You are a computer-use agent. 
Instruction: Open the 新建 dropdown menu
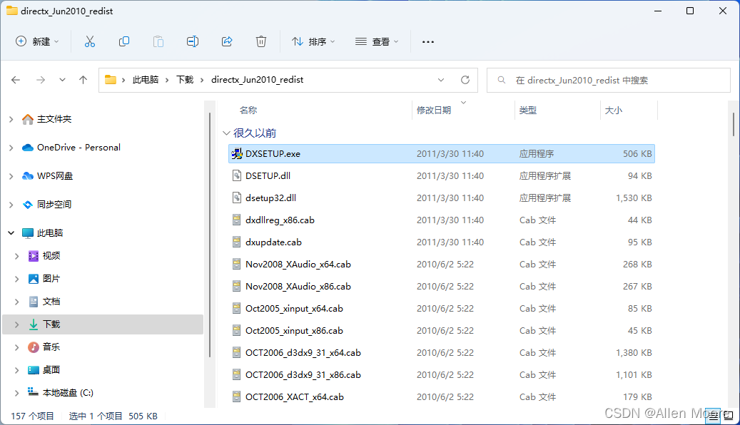coord(37,41)
